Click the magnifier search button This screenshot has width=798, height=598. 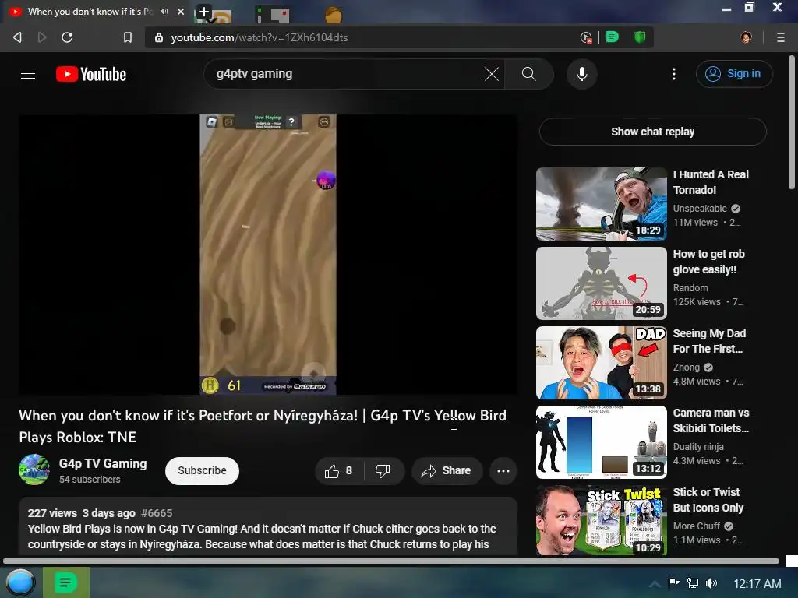pyautogui.click(x=529, y=74)
